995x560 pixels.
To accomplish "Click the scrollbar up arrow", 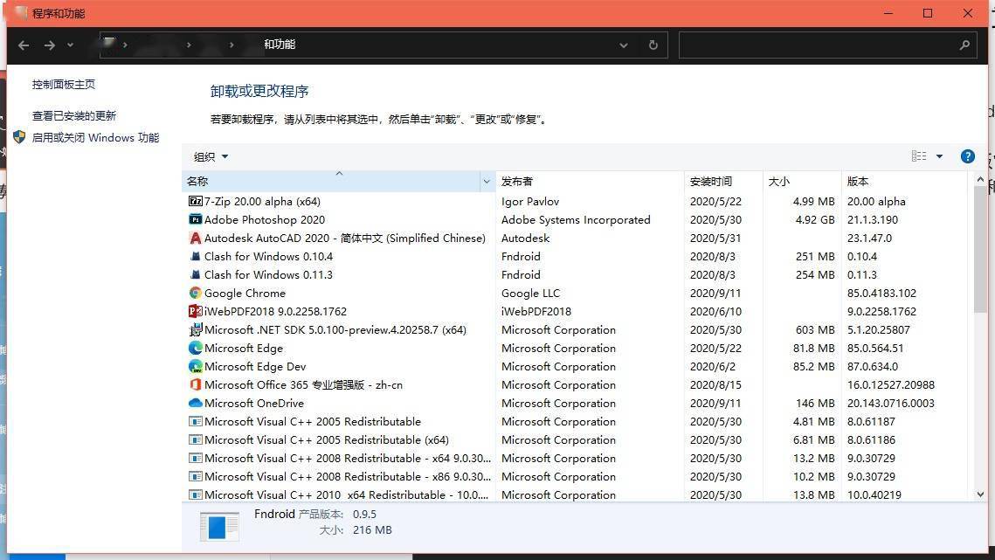I will (980, 180).
